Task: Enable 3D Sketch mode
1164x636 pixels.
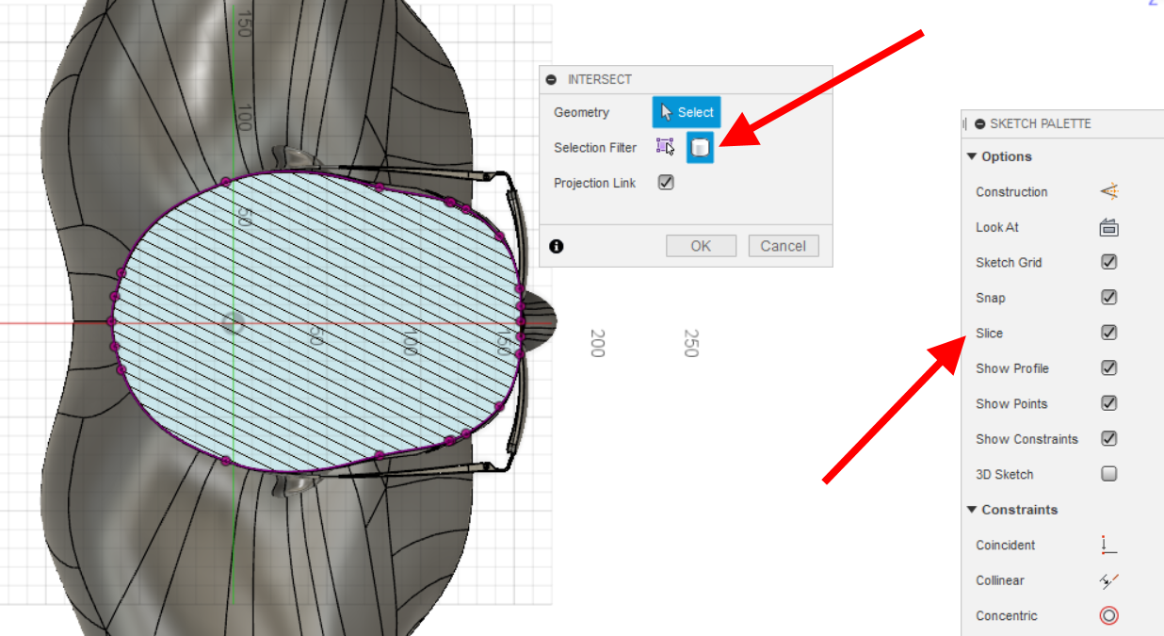Action: click(1107, 474)
